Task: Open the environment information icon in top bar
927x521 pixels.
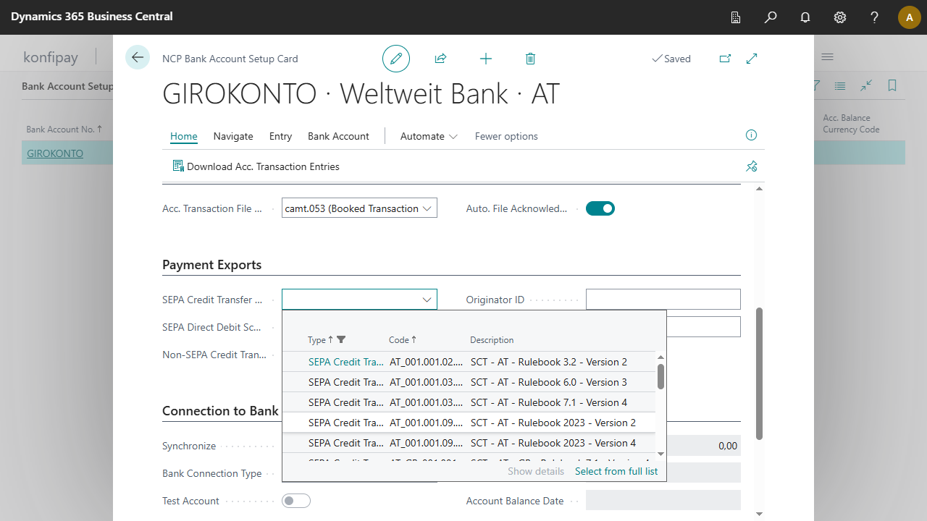Action: point(736,17)
